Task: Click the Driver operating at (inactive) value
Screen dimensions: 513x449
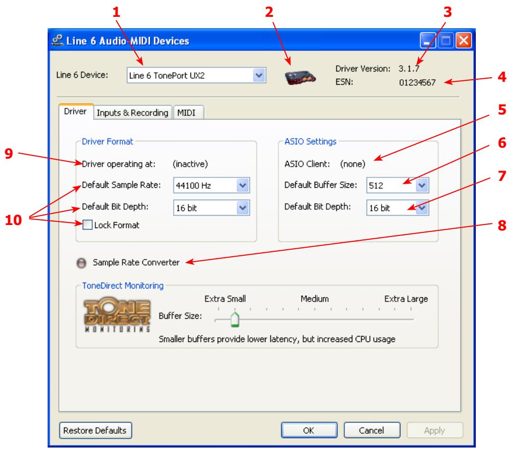Action: (x=190, y=164)
